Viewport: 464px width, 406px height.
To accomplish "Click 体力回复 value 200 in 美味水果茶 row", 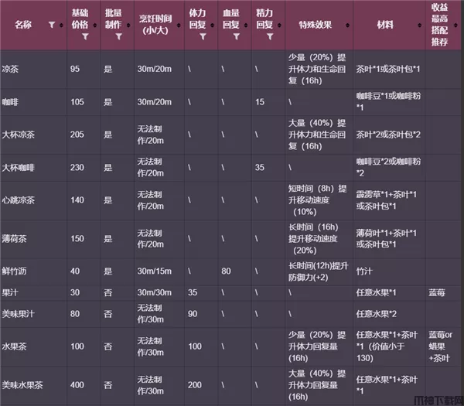I will pyautogui.click(x=195, y=384).
